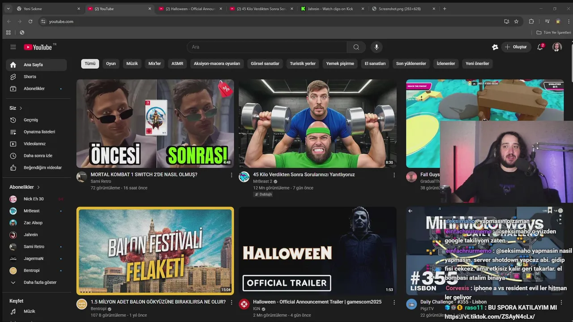
Task: Open Sami Retro channel under video
Action: tap(101, 182)
